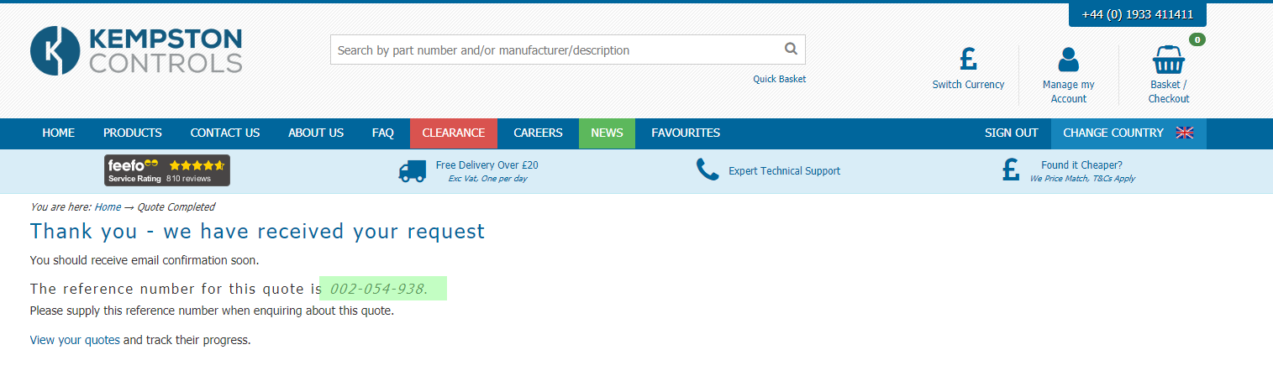Open Basket / Checkout text link
Viewport: 1273px width, 376px height.
1169,91
